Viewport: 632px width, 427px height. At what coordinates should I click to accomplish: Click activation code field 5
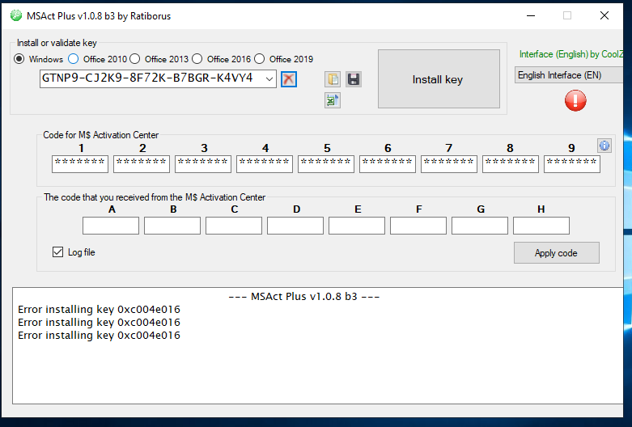click(x=326, y=164)
